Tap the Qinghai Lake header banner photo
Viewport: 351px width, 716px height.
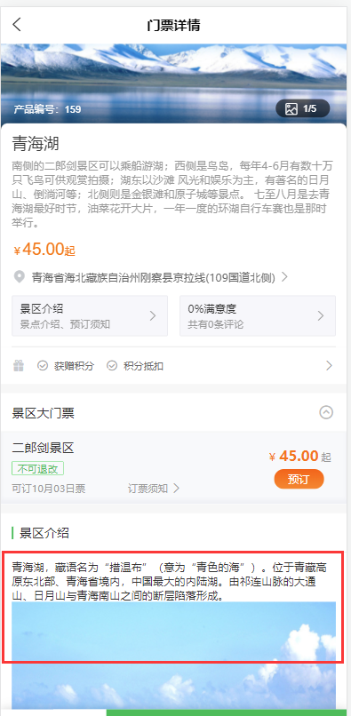point(173,84)
